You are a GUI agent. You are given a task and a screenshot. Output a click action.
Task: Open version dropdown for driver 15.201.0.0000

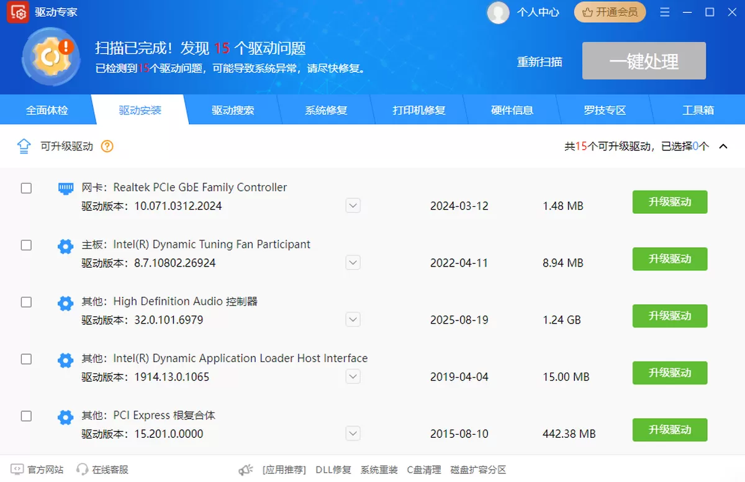click(353, 434)
